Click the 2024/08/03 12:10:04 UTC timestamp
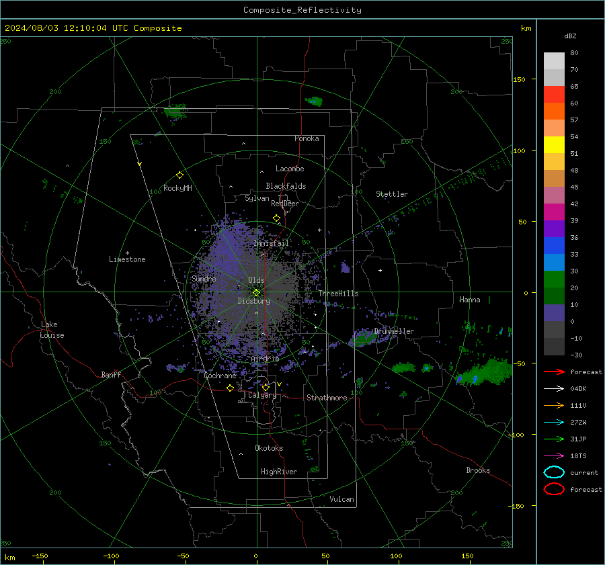 coord(93,28)
